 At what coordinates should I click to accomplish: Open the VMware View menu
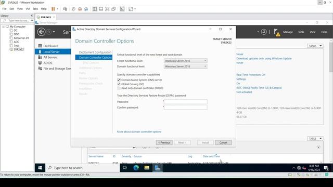[20, 9]
